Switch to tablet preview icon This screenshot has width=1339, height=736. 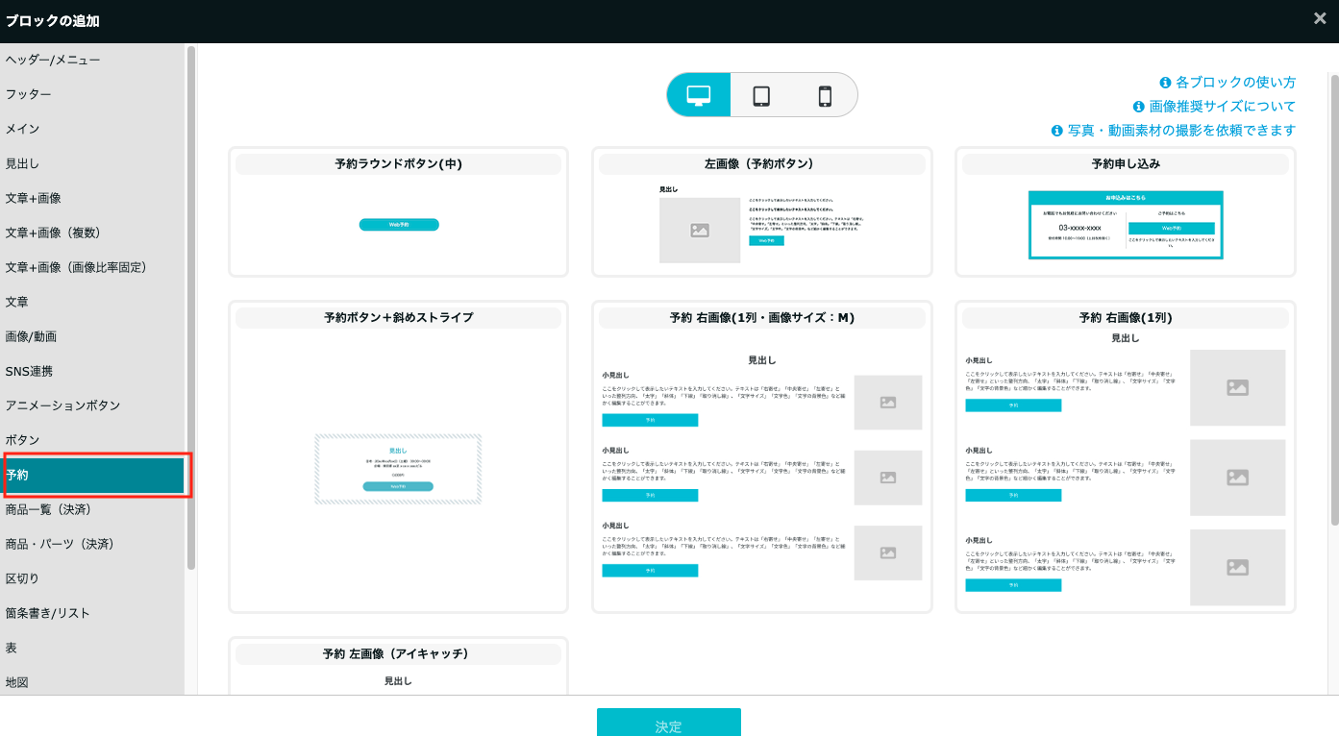pos(761,95)
